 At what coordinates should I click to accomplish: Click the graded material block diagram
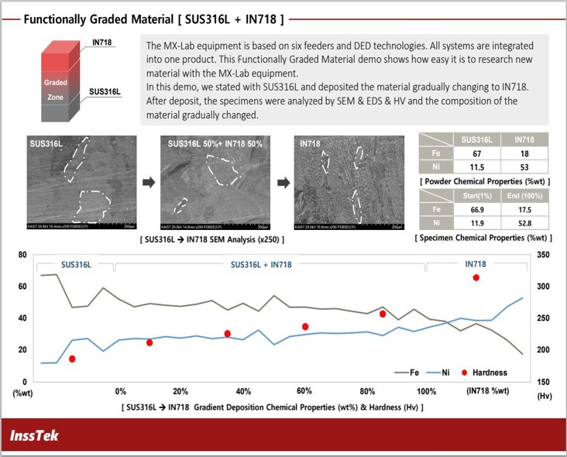(60, 81)
